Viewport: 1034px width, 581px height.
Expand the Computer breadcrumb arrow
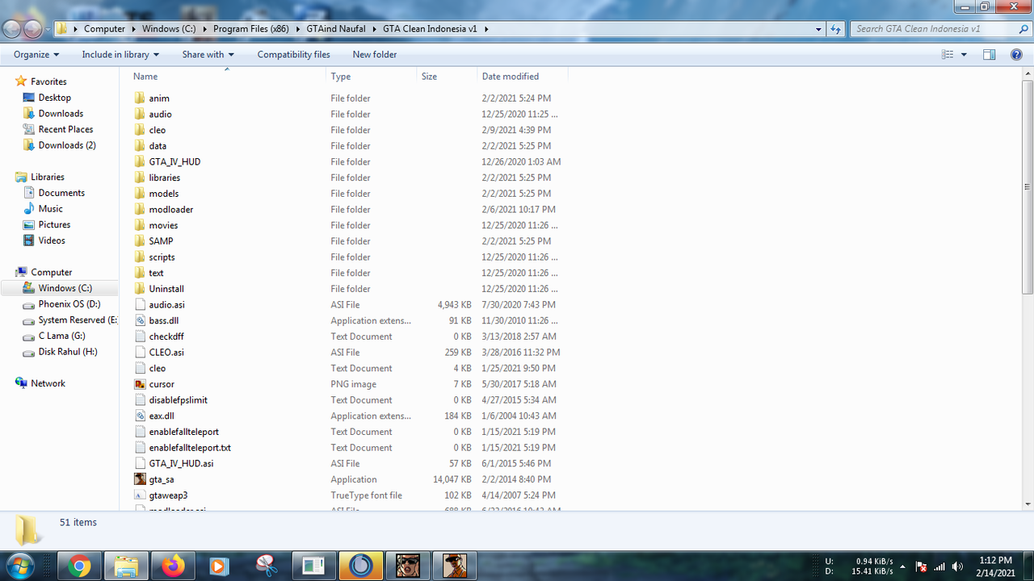133,29
